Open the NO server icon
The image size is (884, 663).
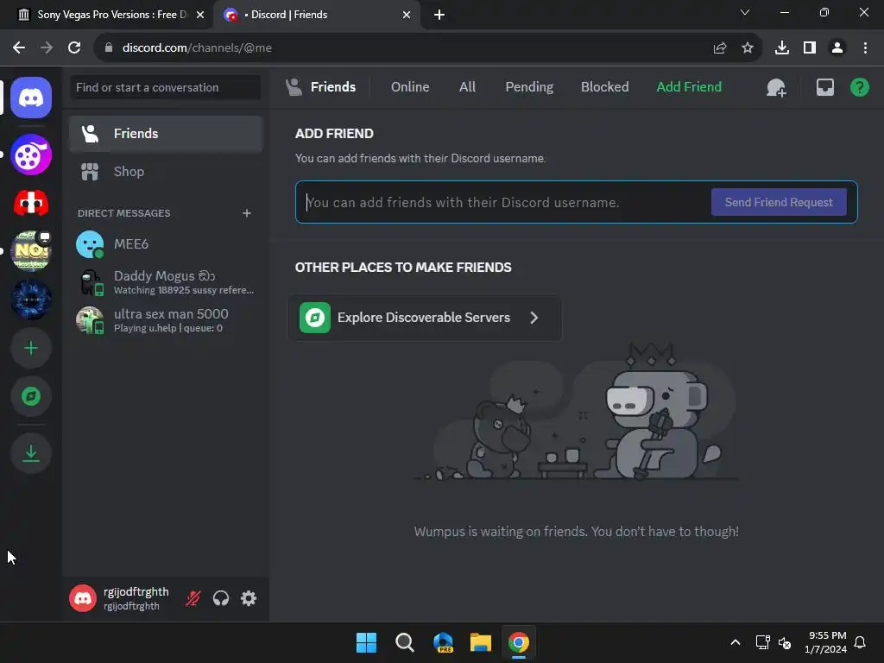(x=31, y=251)
